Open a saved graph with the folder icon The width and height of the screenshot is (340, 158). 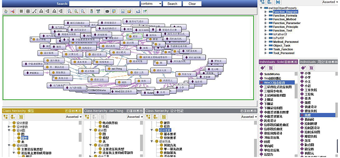129,11
